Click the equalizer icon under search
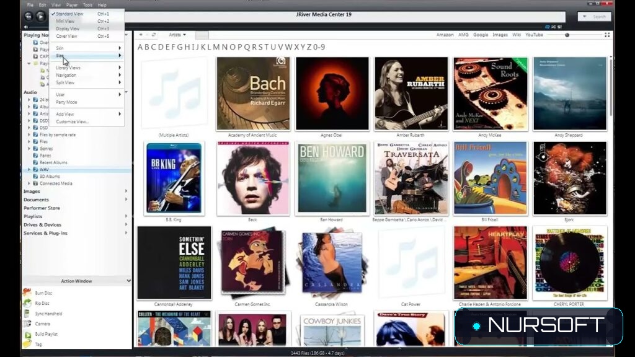Screen dimensions: 635x357 pyautogui.click(x=560, y=27)
